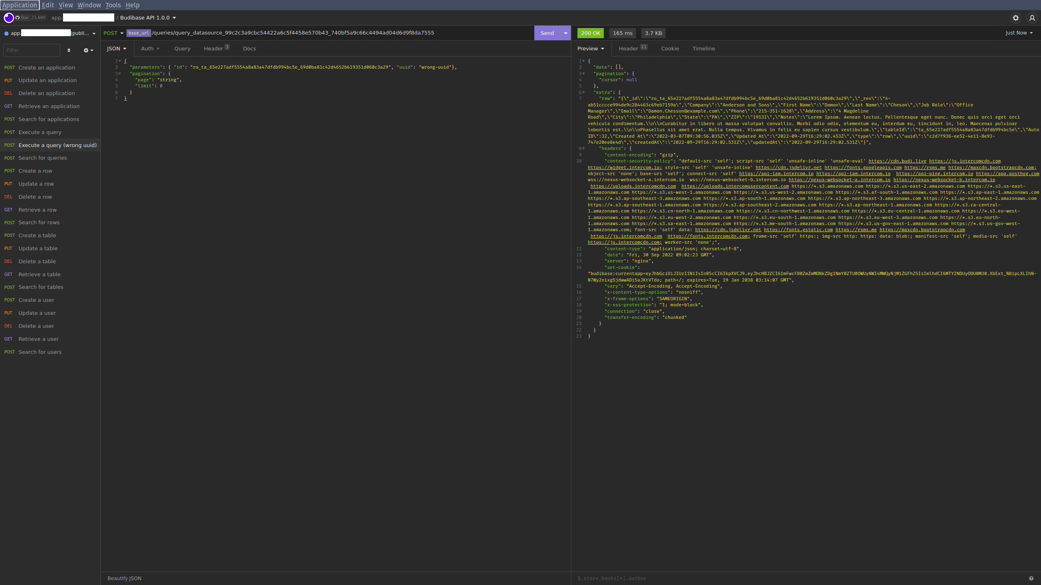Click the Filter input field
This screenshot has height=585, width=1041.
[32, 50]
